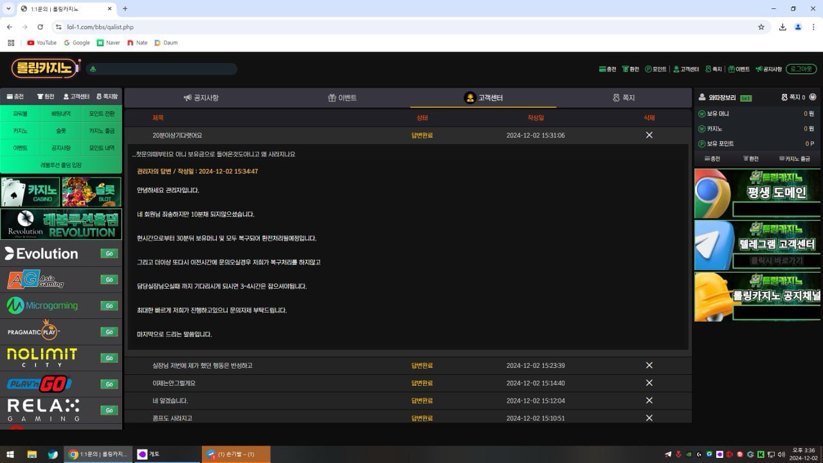Open the 슬롯 SLOT banner thumbnail
Viewport: 823px width, 463px height.
(x=91, y=192)
